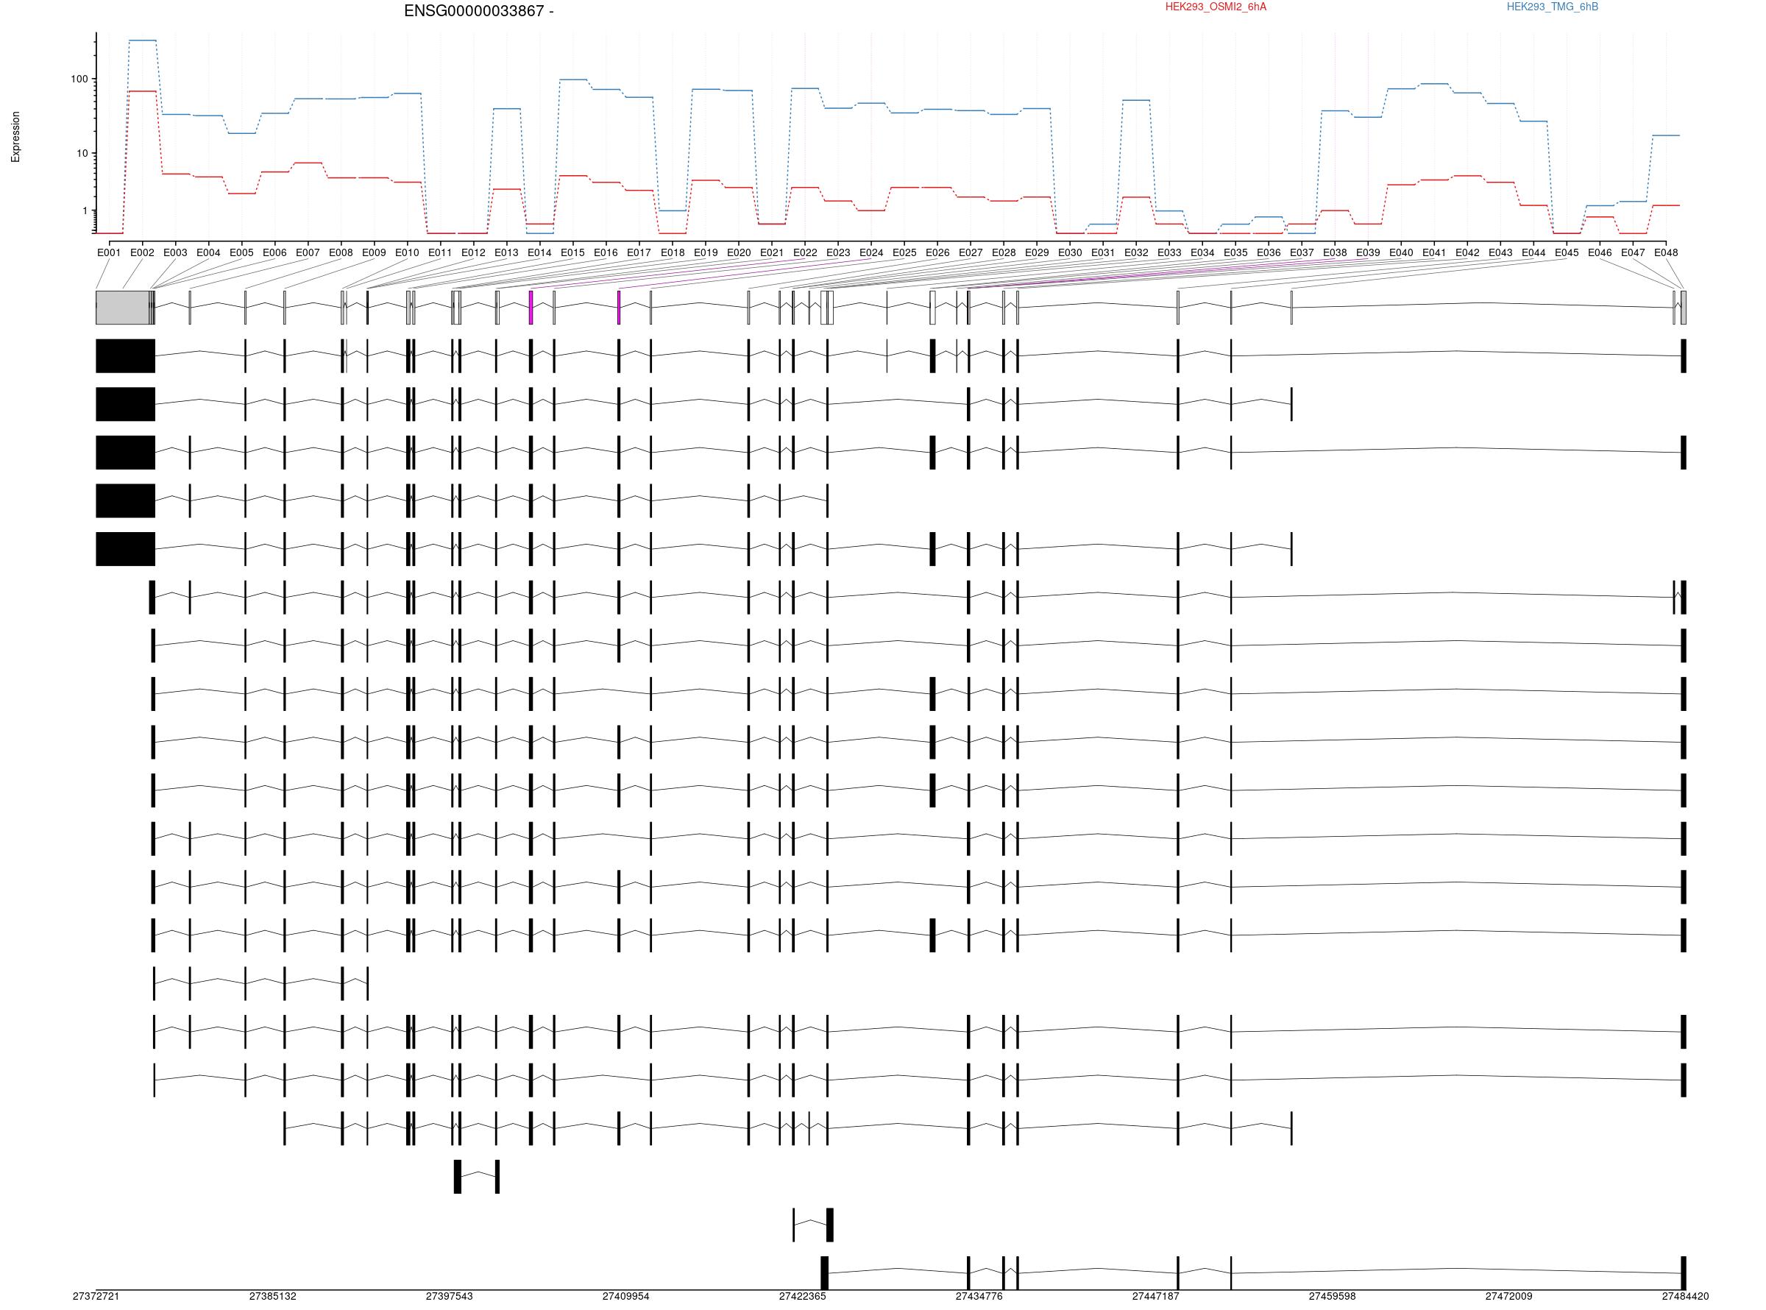
Task: Click exon label E005
Action: (x=242, y=253)
